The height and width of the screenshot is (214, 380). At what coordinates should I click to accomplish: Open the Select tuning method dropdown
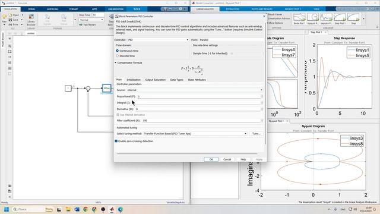coord(195,134)
